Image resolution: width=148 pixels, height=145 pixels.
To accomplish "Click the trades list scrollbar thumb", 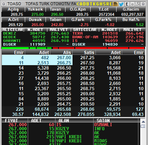I will pos(143,126).
